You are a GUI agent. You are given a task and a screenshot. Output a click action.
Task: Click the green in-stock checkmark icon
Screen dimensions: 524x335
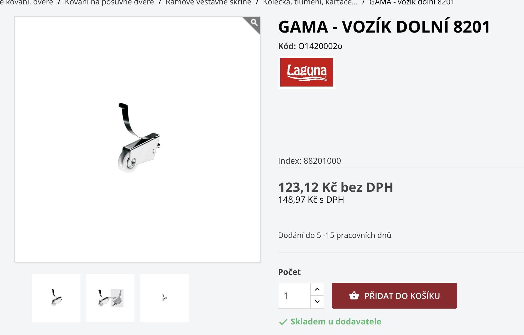click(x=283, y=322)
